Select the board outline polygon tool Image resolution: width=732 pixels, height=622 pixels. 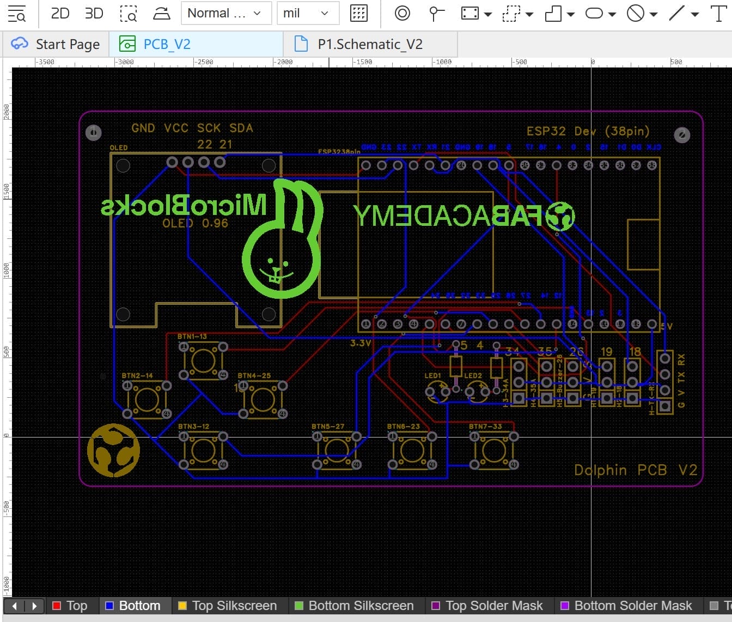[553, 13]
